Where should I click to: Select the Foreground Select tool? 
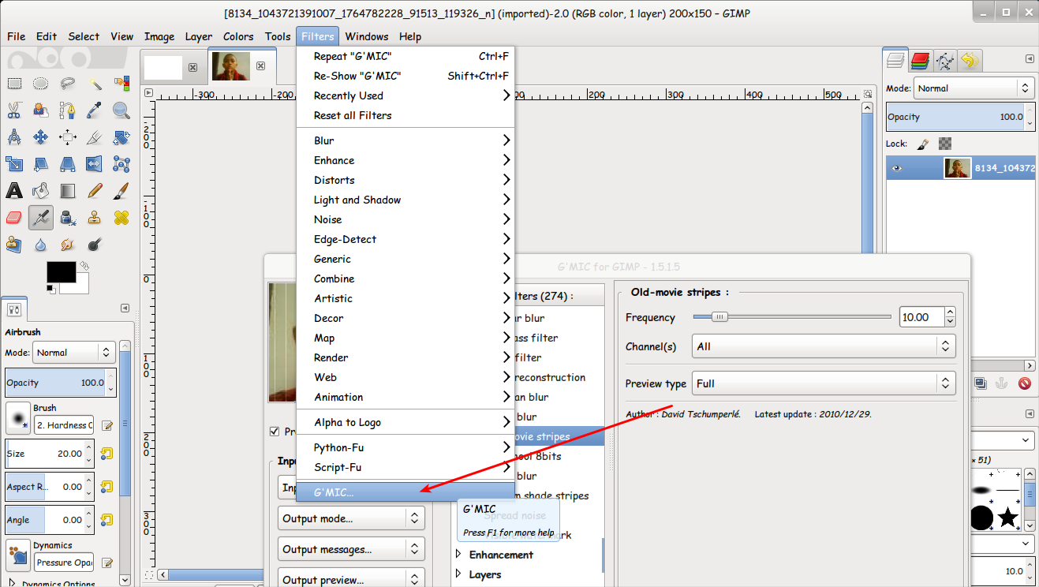point(41,110)
